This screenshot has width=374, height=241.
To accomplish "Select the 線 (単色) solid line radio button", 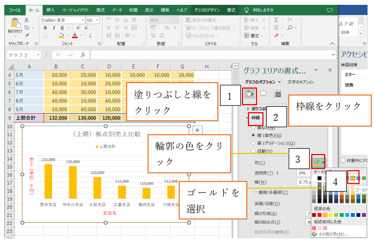I will point(253,136).
